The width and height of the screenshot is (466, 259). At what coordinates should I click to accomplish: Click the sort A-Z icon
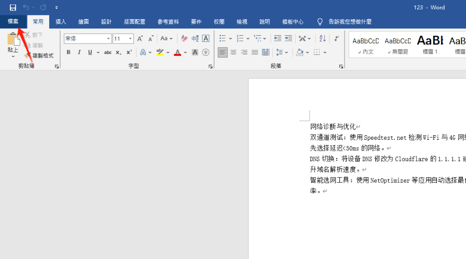tap(322, 38)
